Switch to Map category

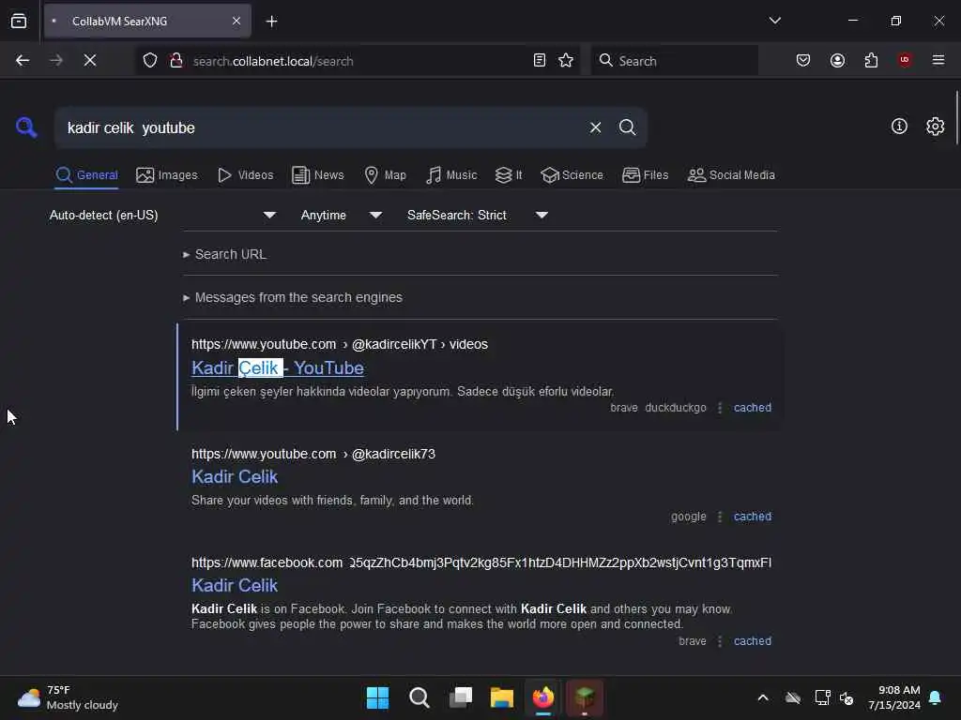[x=385, y=175]
